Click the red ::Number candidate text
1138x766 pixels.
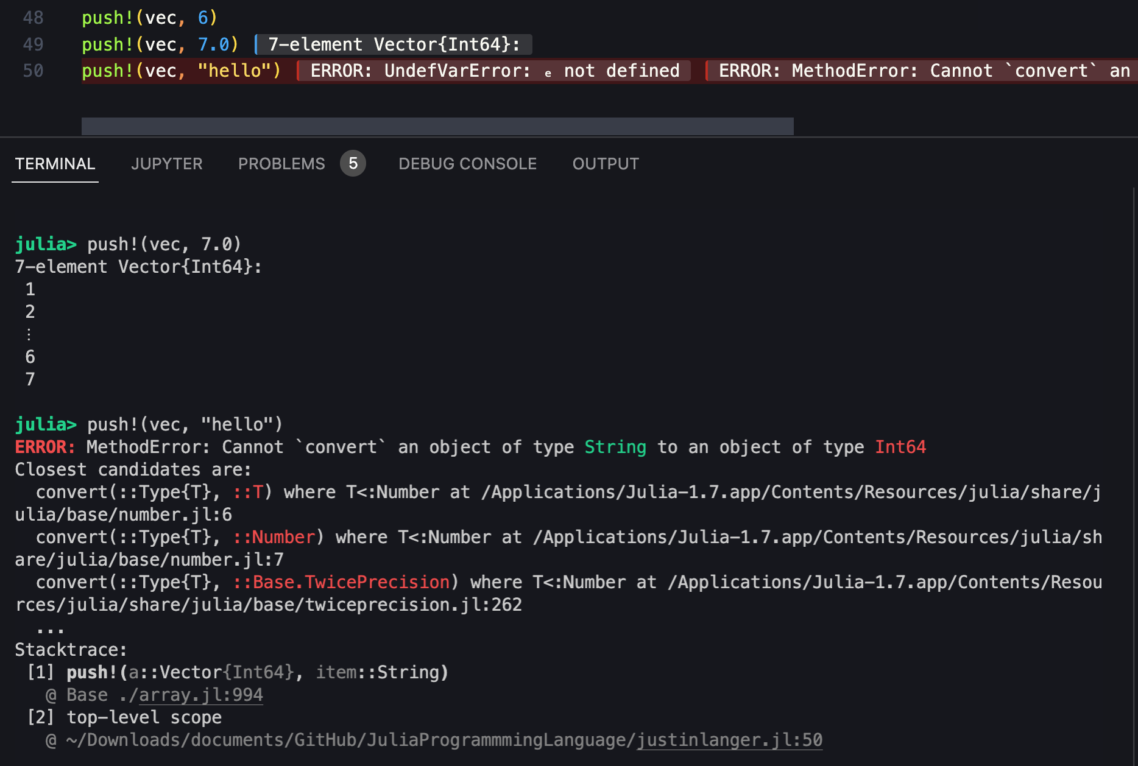[274, 537]
